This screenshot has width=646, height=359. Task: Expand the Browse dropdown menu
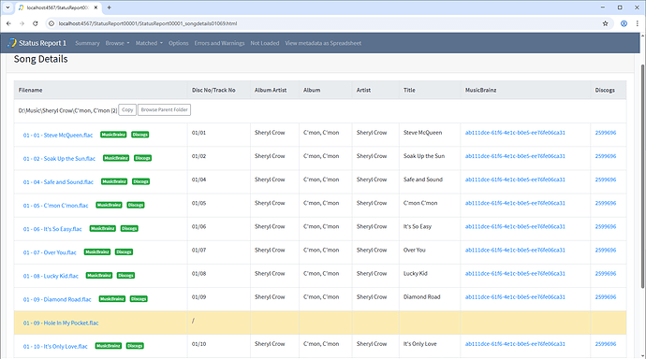[117, 43]
